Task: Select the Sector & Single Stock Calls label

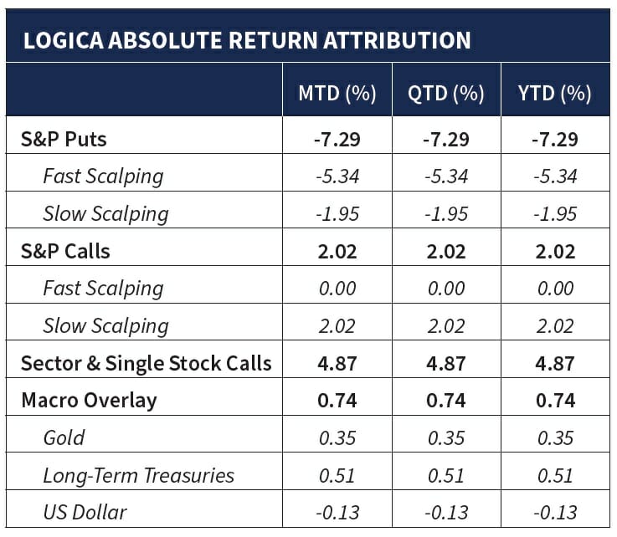Action: 147,363
